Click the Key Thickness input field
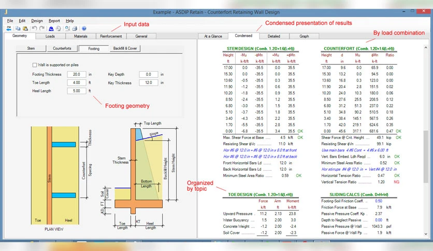This screenshot has height=251, width=433. click(x=149, y=82)
